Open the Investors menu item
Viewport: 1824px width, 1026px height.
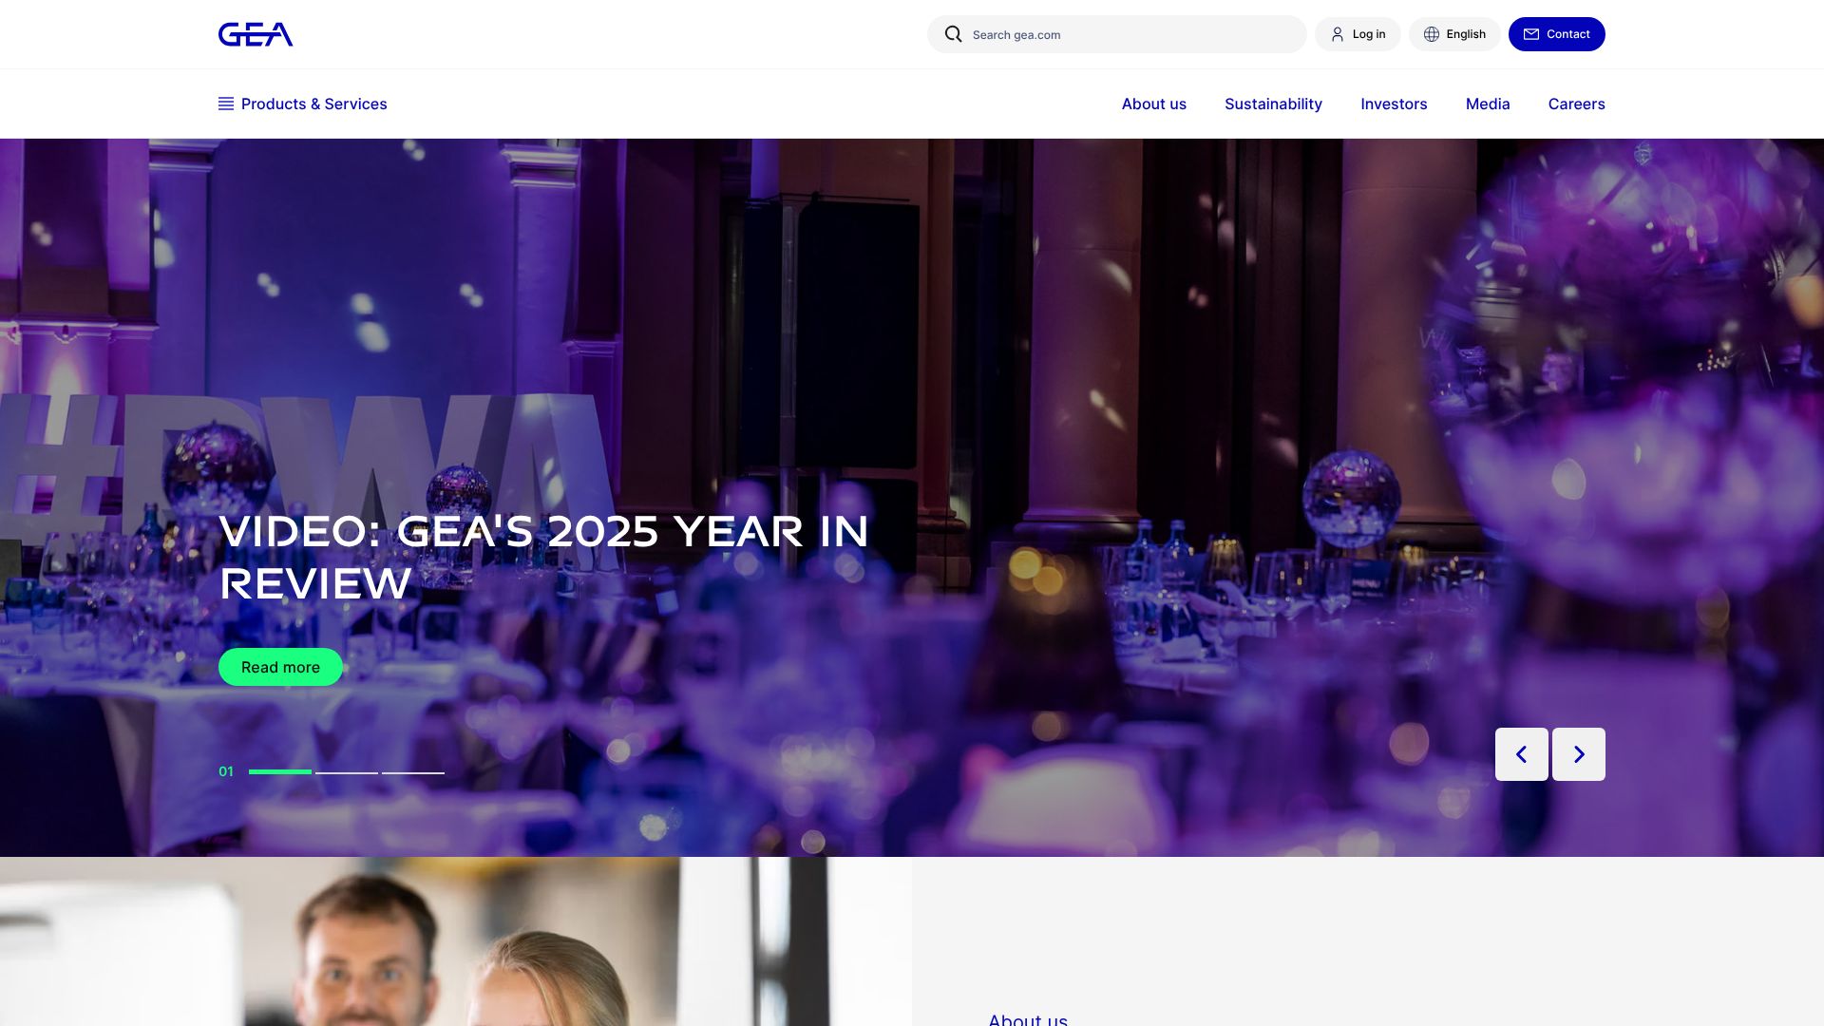tap(1394, 104)
